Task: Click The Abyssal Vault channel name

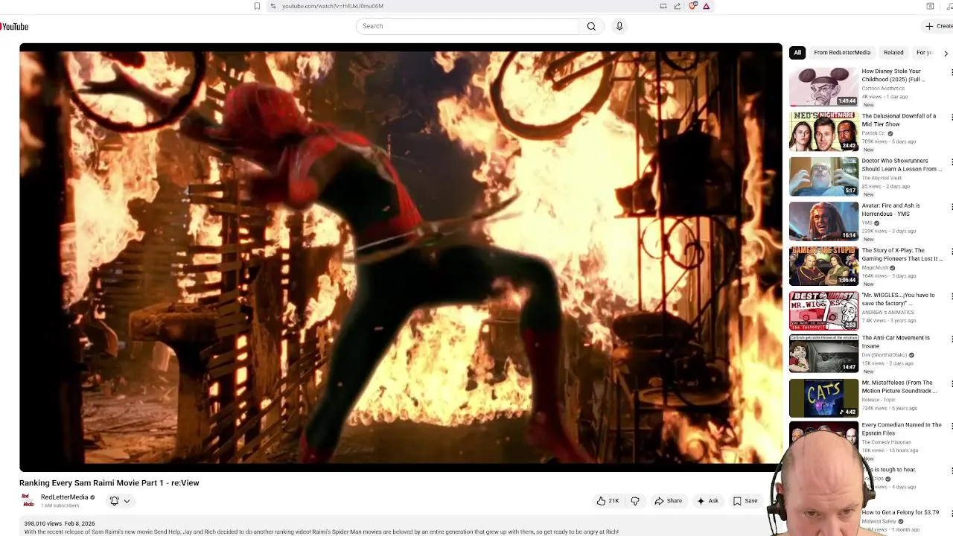Action: [x=882, y=178]
